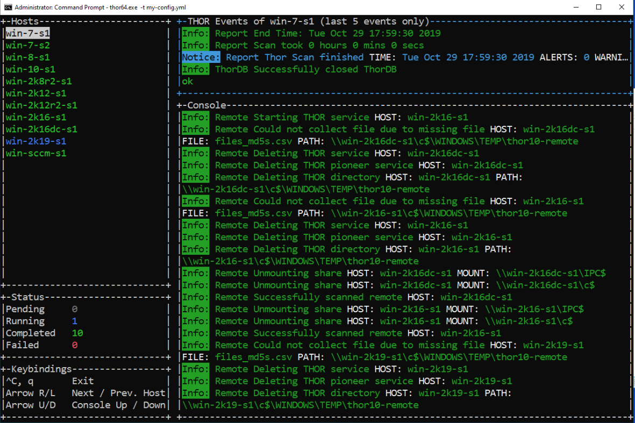This screenshot has height=423, width=635.
Task: Click the Exit keybinding entry
Action: coord(83,381)
